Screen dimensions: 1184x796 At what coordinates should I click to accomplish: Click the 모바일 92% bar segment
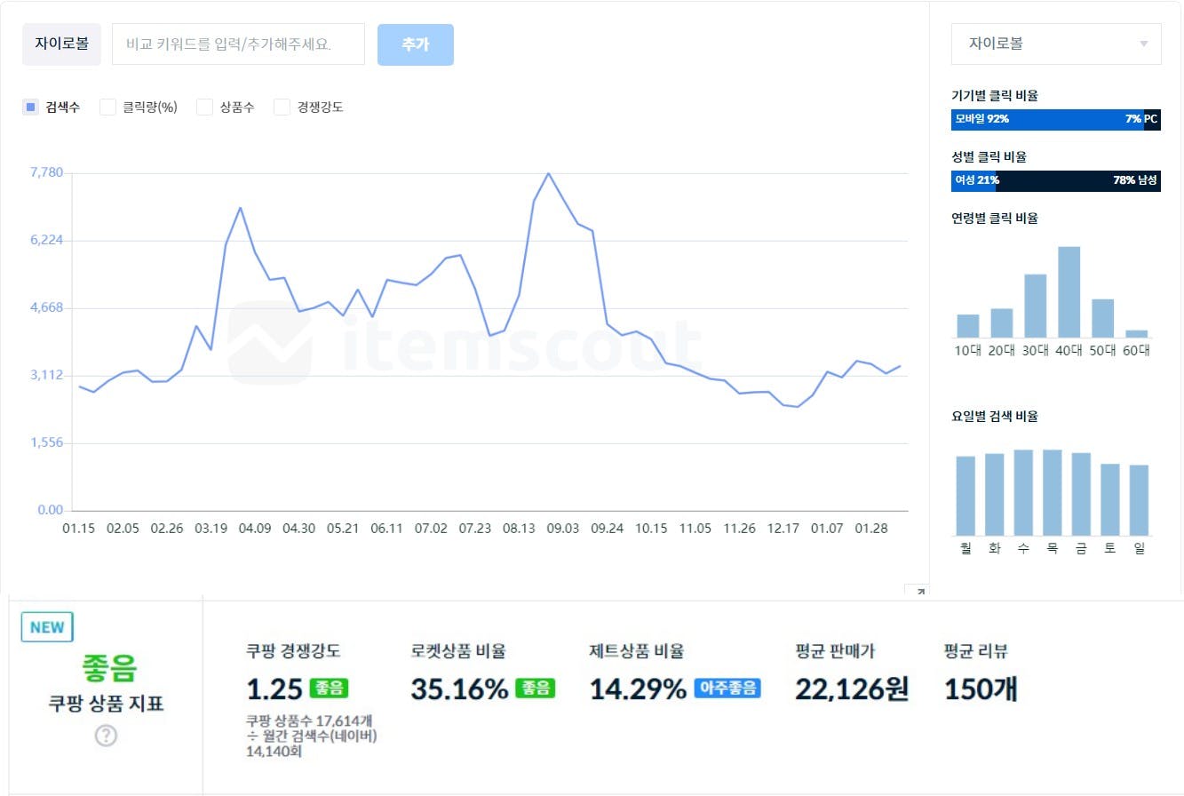[x=1047, y=119]
